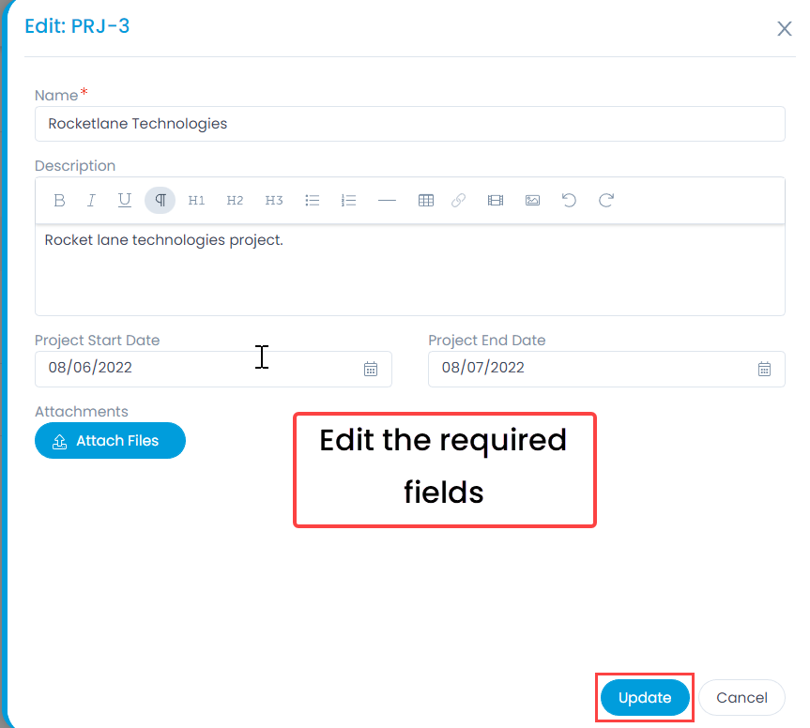Viewport: 810px width, 728px height.
Task: Insert a horizontal rule
Action: pos(387,201)
